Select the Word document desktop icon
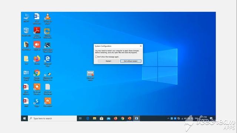Screen dimensions: 237x133 pos(37,18)
